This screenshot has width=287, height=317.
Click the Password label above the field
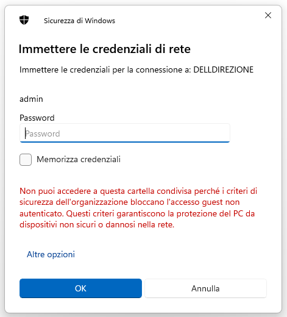pos(37,118)
